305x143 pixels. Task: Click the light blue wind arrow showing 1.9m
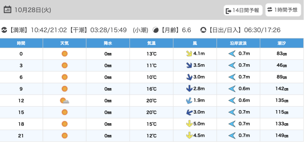point(188,101)
